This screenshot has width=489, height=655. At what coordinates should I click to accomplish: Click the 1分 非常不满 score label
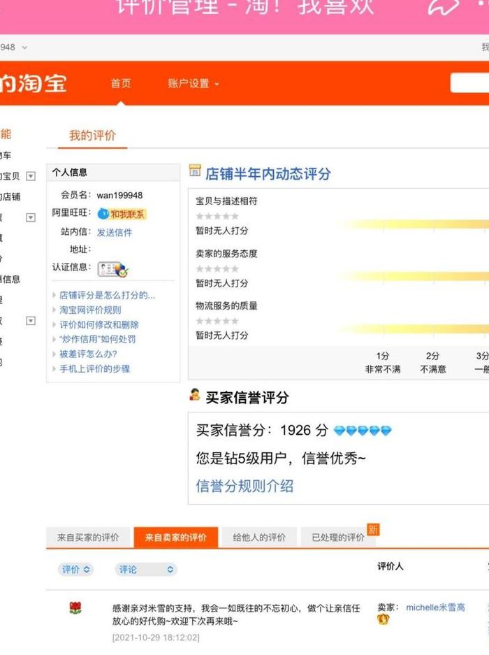383,363
